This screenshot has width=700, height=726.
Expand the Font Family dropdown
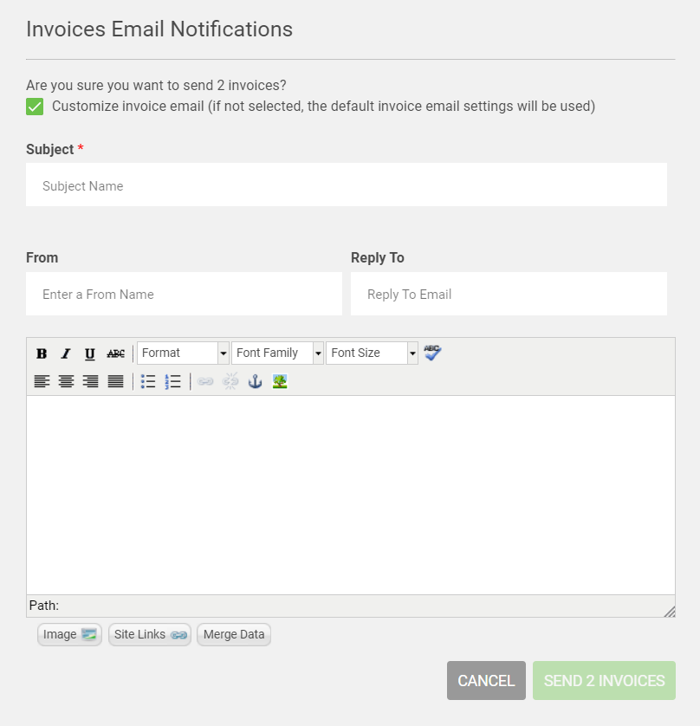click(277, 353)
